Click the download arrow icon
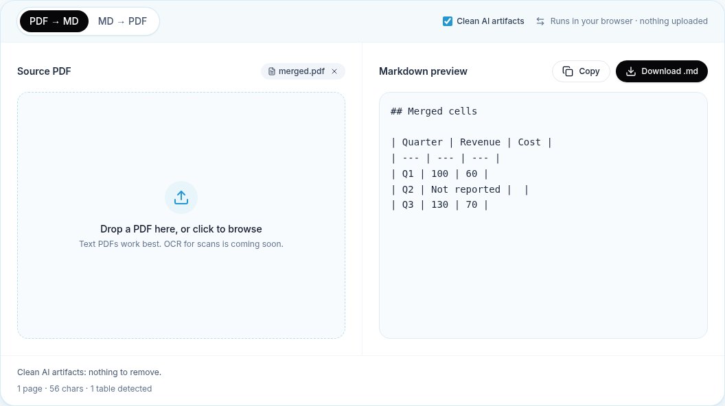Image resolution: width=725 pixels, height=406 pixels. tap(631, 71)
